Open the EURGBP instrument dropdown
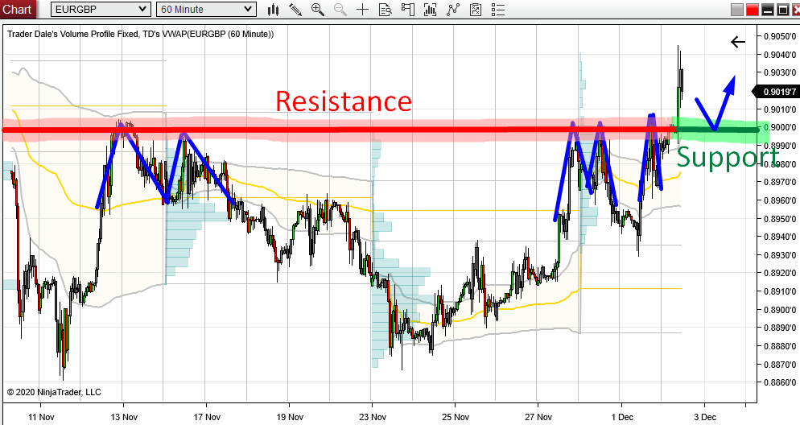Viewport: 800px width, 425px height. tap(101, 9)
